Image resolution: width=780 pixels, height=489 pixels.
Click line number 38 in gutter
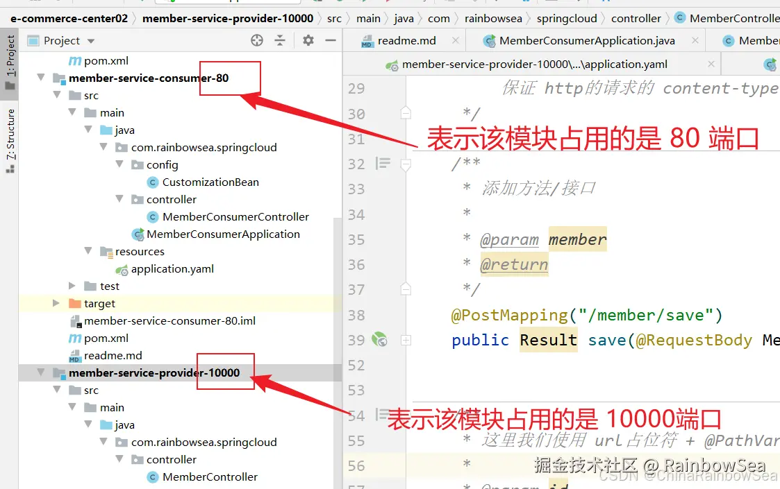(x=356, y=315)
